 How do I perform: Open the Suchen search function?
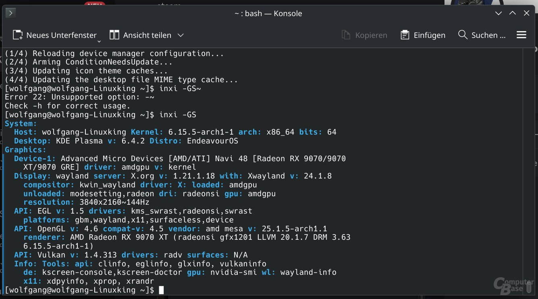482,35
